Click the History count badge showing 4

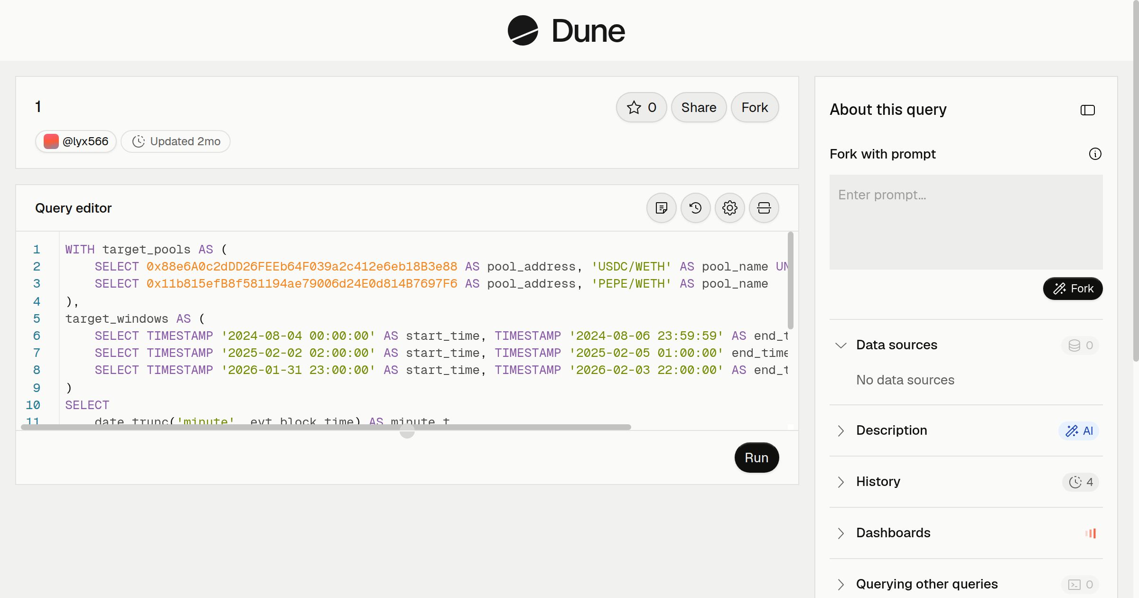(1080, 482)
